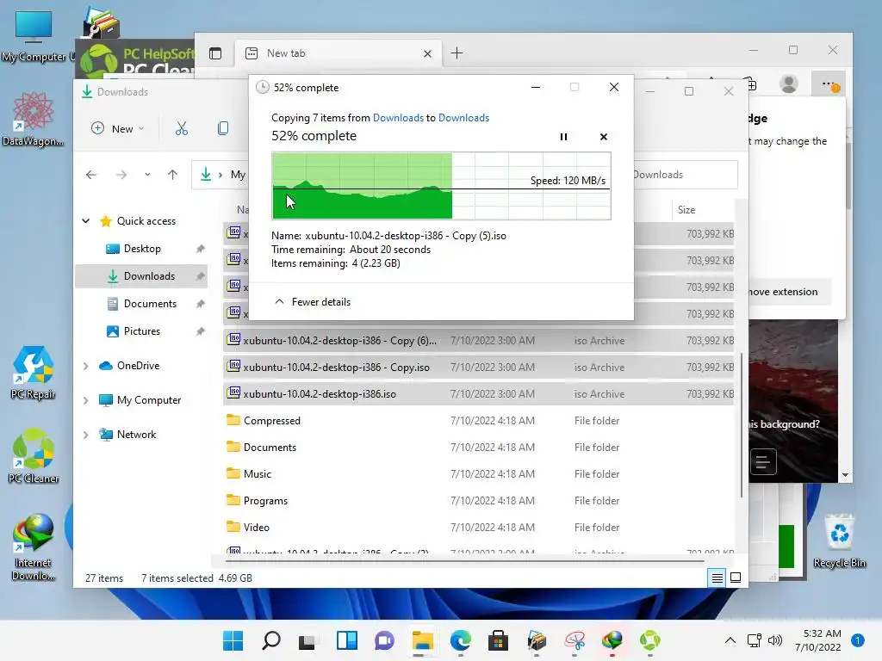
Task: Click the green copy progress graph
Action: (441, 186)
